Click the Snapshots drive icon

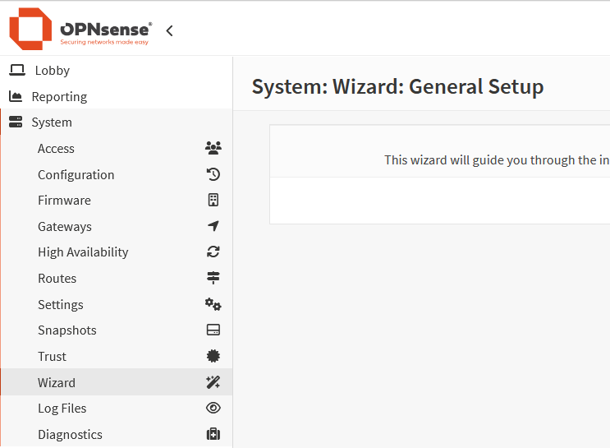(213, 330)
